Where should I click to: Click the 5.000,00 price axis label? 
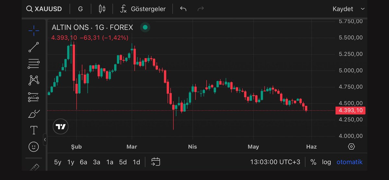[351, 71]
